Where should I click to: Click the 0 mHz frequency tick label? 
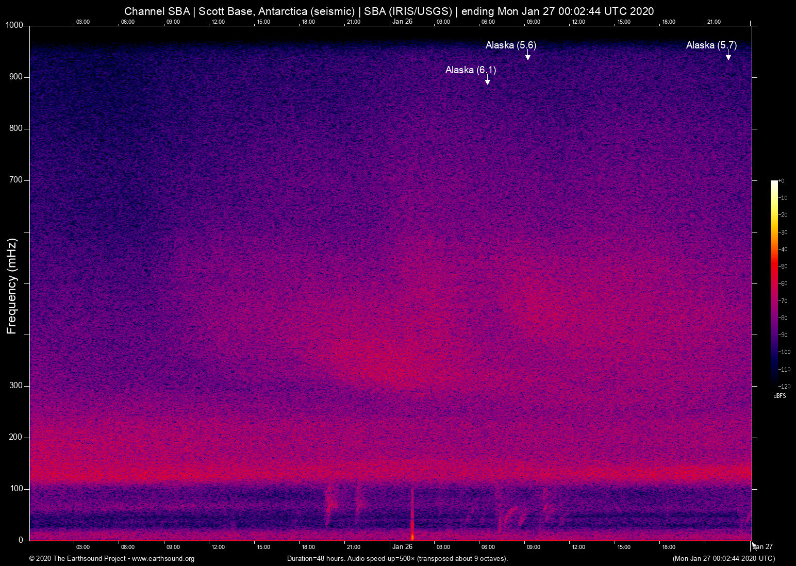21,540
